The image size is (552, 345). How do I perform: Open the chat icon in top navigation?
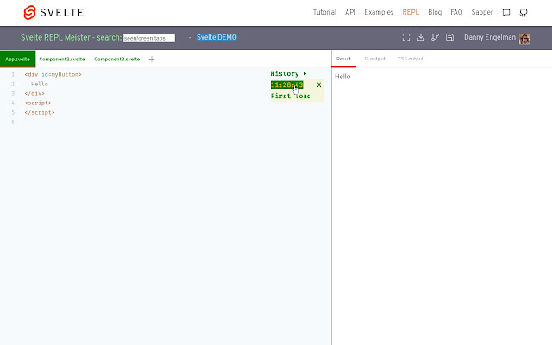(506, 13)
